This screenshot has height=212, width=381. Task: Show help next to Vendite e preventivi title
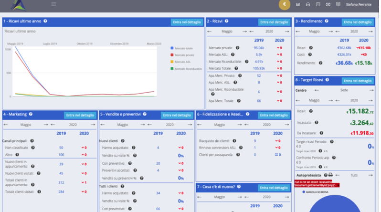point(145,114)
